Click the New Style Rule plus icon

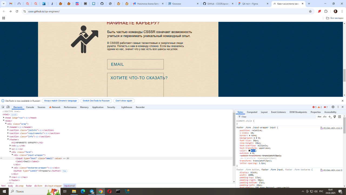click(x=330, y=117)
